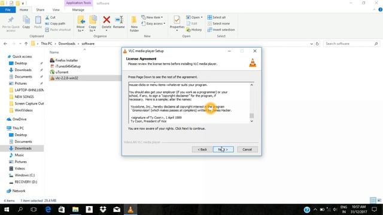This screenshot has width=383, height=215.
Task: Select Application Tools contextual tab
Action: pos(78,3)
